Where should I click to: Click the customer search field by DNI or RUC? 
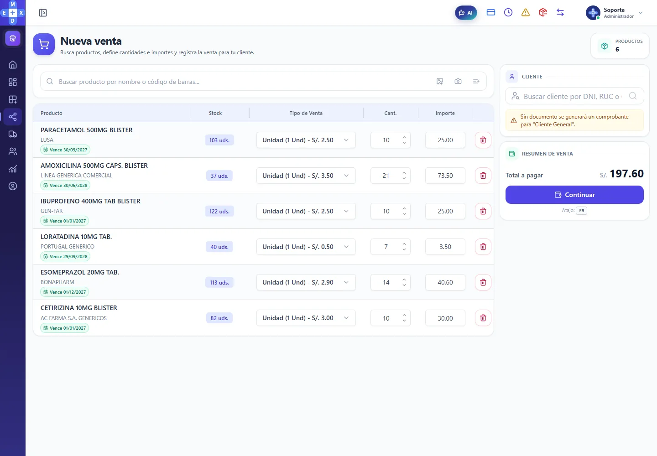[574, 96]
